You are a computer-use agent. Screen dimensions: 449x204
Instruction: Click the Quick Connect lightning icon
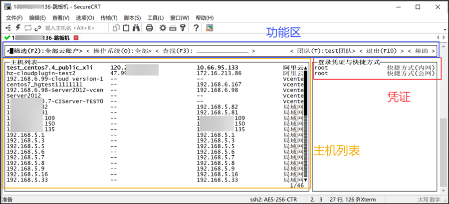click(x=18, y=28)
